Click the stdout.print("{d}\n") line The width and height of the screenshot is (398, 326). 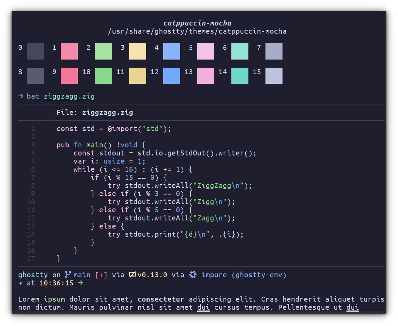coord(176,234)
